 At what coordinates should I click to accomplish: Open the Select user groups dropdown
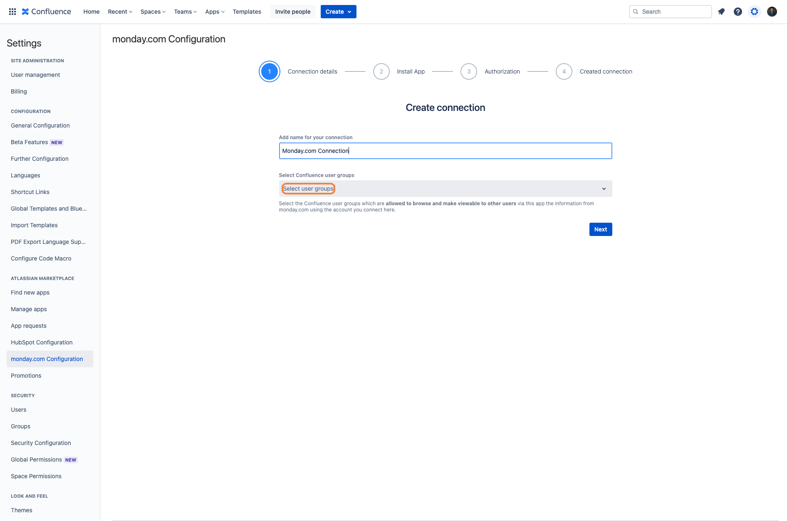[445, 189]
